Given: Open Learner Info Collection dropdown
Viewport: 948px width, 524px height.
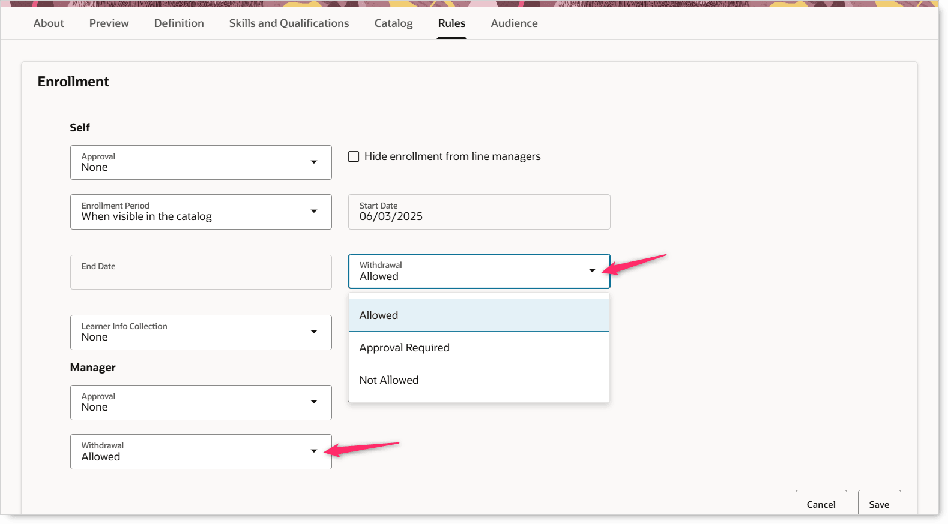Looking at the screenshot, I should [201, 332].
